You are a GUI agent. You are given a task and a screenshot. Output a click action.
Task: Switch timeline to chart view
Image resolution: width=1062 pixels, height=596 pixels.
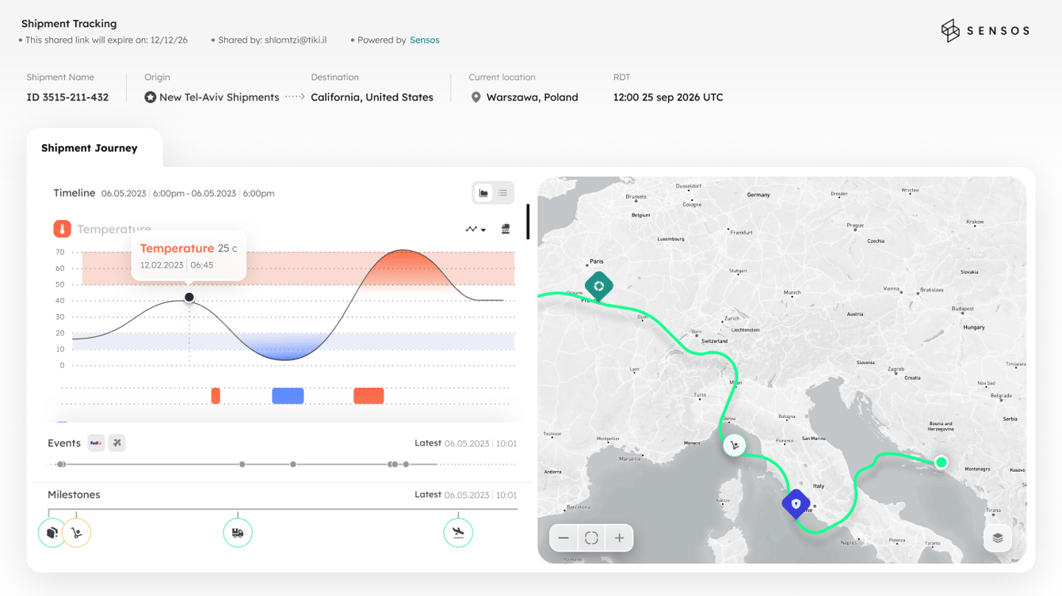(x=483, y=193)
